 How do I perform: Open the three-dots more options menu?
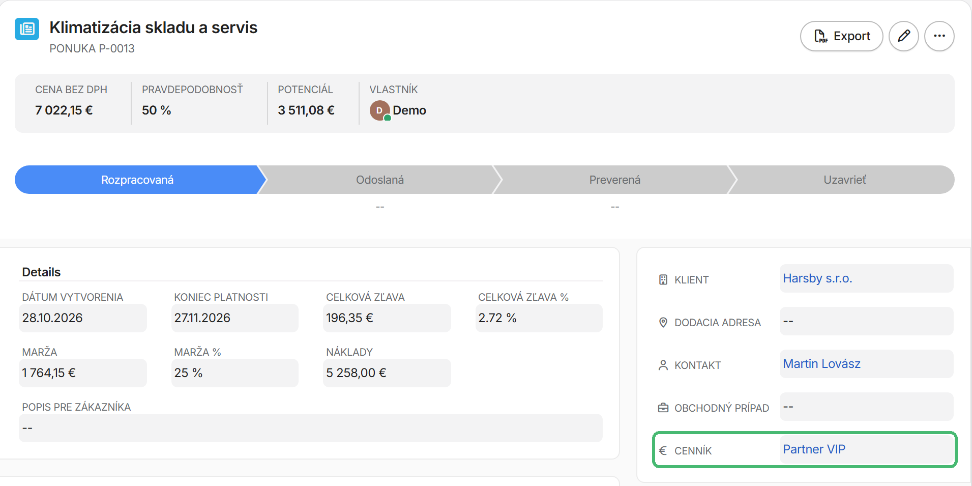(939, 36)
